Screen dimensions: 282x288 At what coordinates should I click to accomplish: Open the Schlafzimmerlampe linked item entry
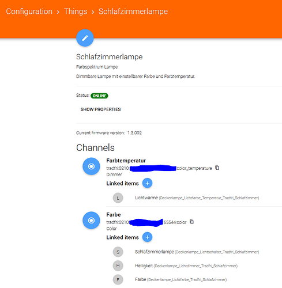pos(197,252)
